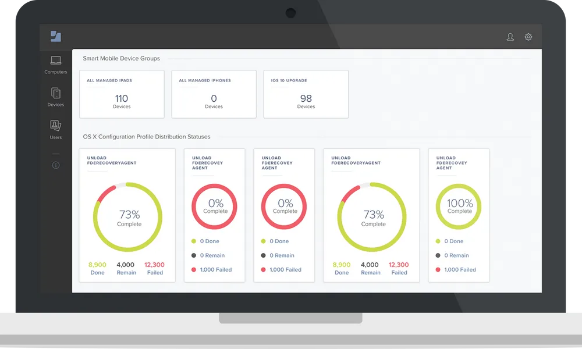Click the info circle icon in sidebar

[56, 165]
